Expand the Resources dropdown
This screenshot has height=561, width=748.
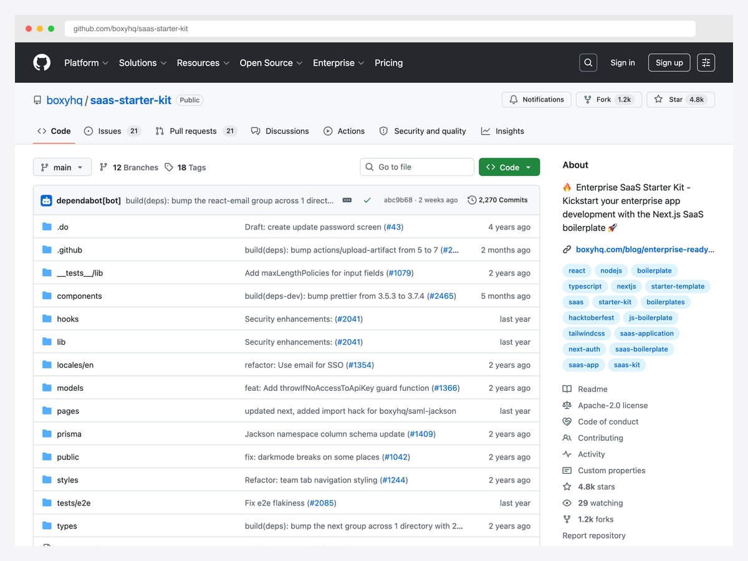click(x=203, y=62)
